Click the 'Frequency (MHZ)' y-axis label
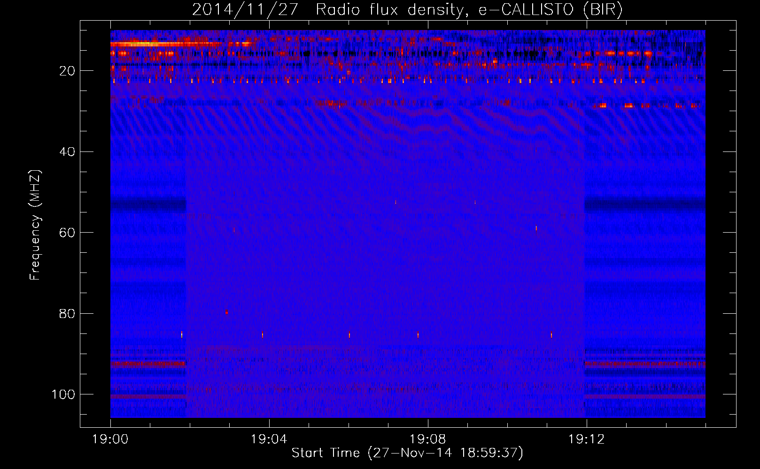 35,225
